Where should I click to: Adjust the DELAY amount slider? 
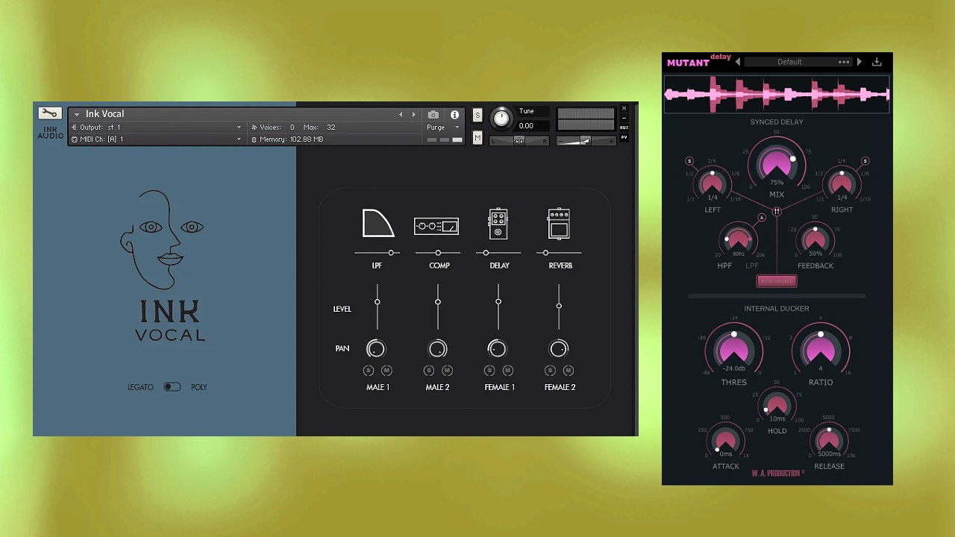coord(498,253)
